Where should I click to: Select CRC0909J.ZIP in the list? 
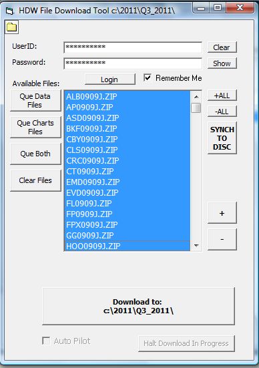127,160
